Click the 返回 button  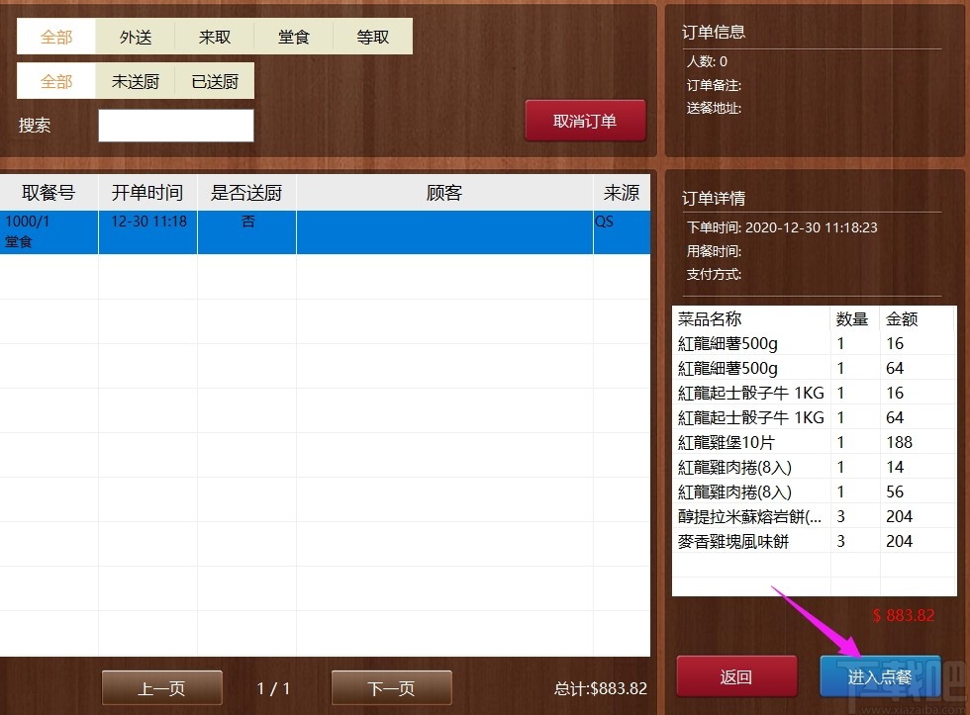point(736,676)
